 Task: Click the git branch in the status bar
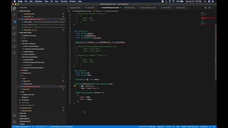click(x=22, y=127)
